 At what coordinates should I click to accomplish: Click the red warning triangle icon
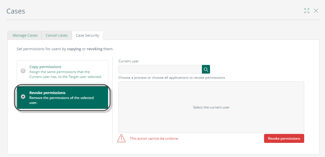click(x=121, y=138)
